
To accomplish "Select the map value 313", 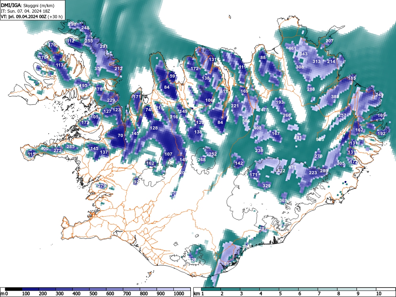I will coord(316,61).
